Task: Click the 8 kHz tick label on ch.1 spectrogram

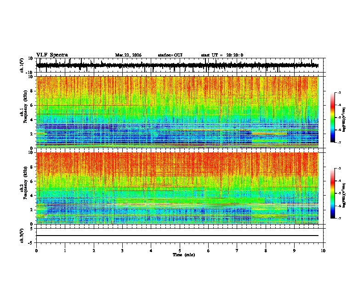Action: 32,91
